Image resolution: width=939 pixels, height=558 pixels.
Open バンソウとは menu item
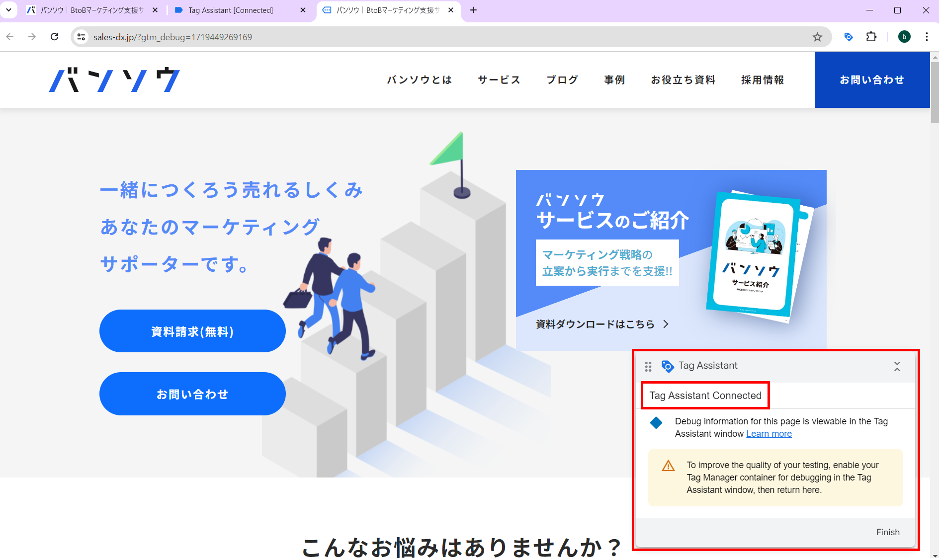coord(420,80)
